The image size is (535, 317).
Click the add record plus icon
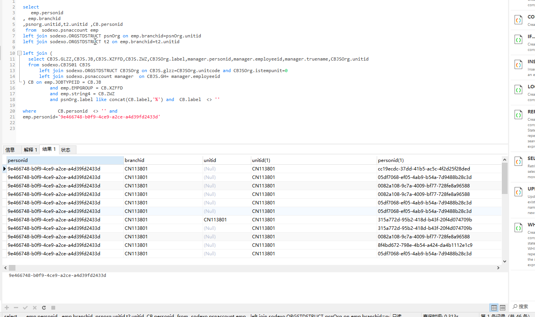coord(7,308)
